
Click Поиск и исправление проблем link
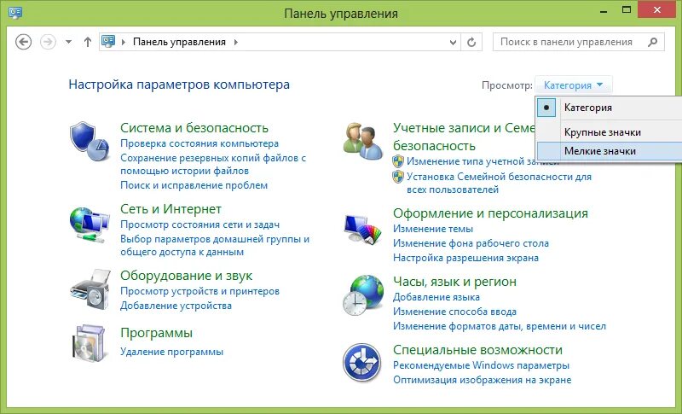tap(194, 185)
